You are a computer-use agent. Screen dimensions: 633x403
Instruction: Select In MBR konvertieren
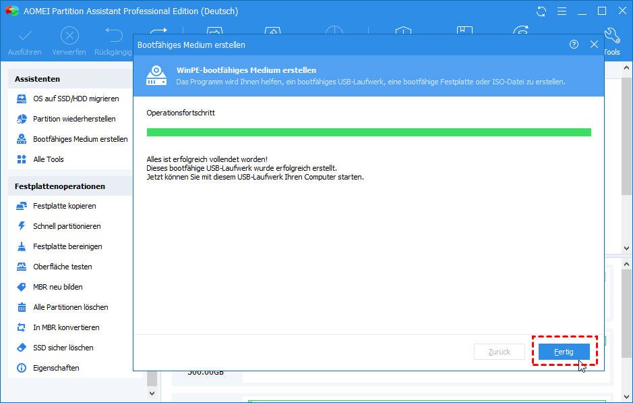click(66, 327)
